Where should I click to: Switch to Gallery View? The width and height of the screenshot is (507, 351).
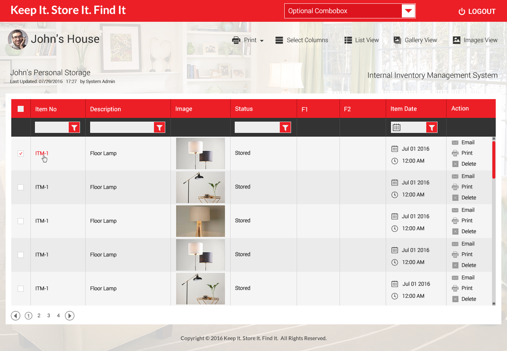415,40
